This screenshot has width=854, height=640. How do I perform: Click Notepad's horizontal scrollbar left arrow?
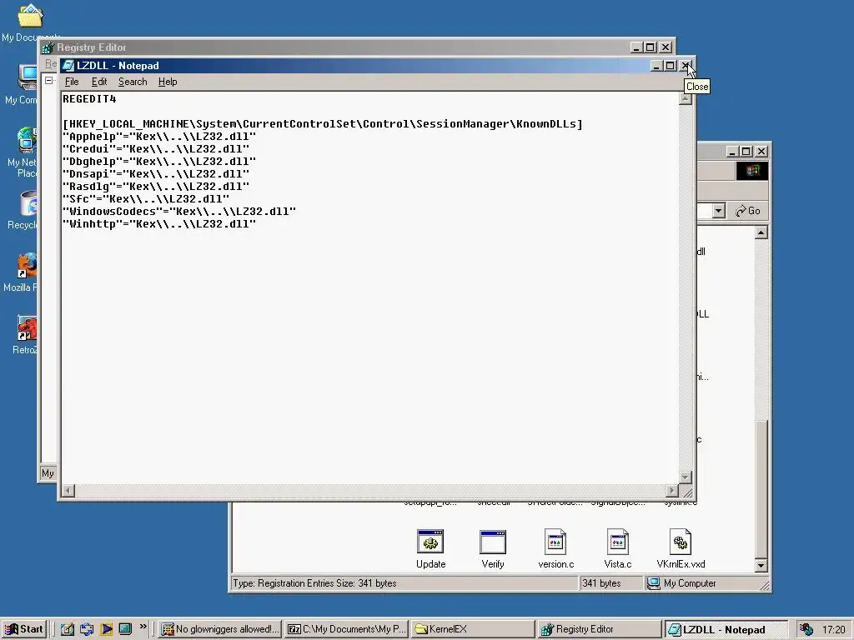(68, 490)
